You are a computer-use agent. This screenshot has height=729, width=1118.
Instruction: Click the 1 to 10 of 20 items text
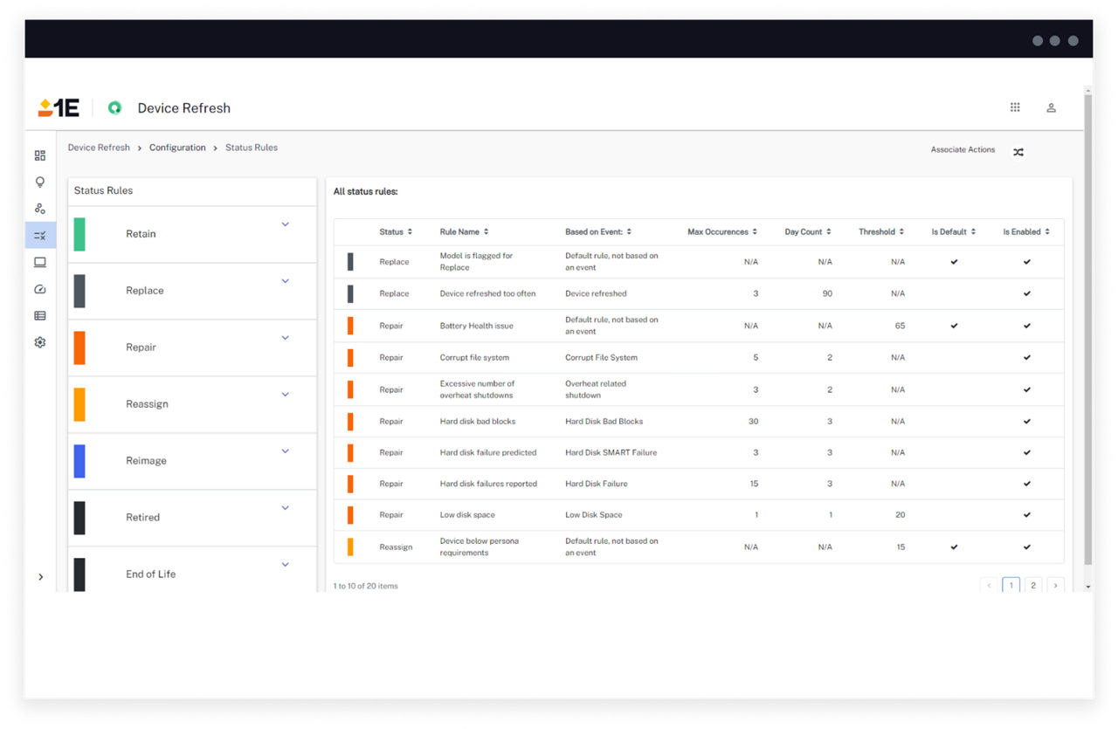tap(365, 586)
